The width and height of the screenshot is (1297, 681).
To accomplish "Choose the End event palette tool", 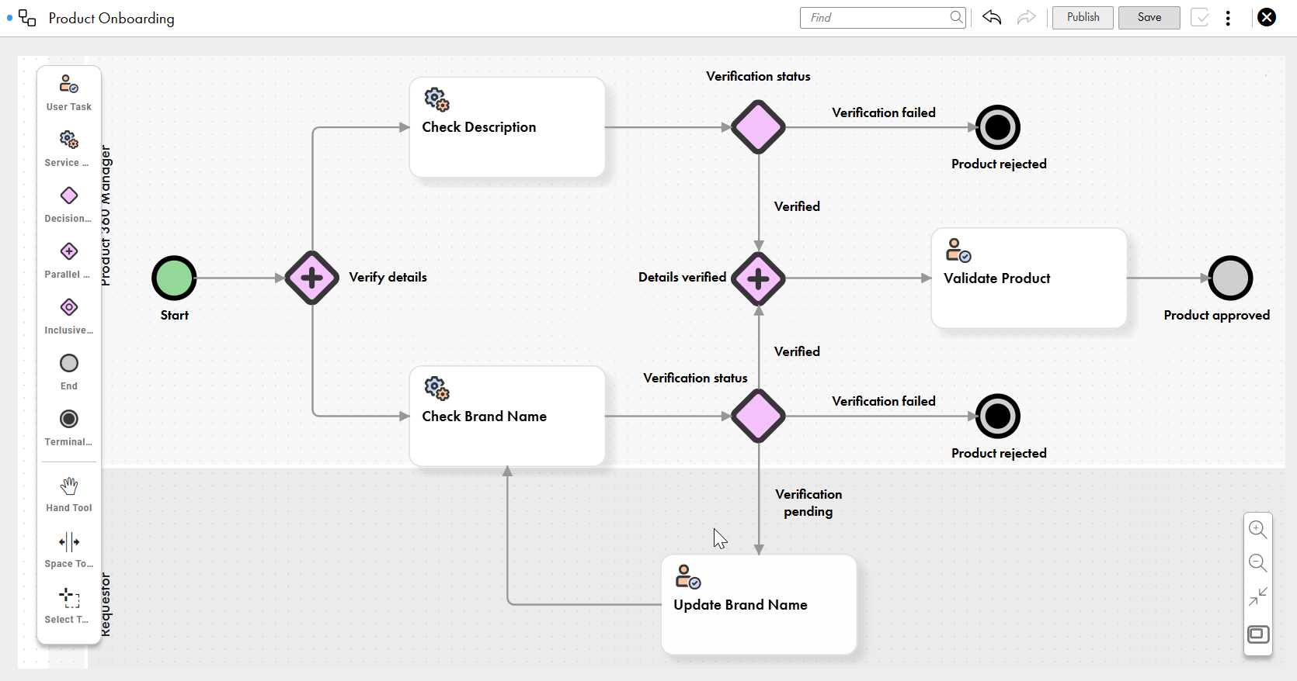I will pyautogui.click(x=69, y=372).
